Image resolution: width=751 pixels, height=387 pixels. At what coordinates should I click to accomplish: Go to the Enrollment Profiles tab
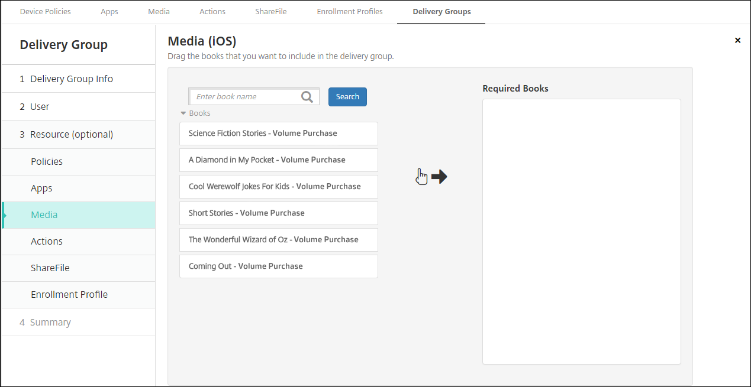(x=350, y=12)
